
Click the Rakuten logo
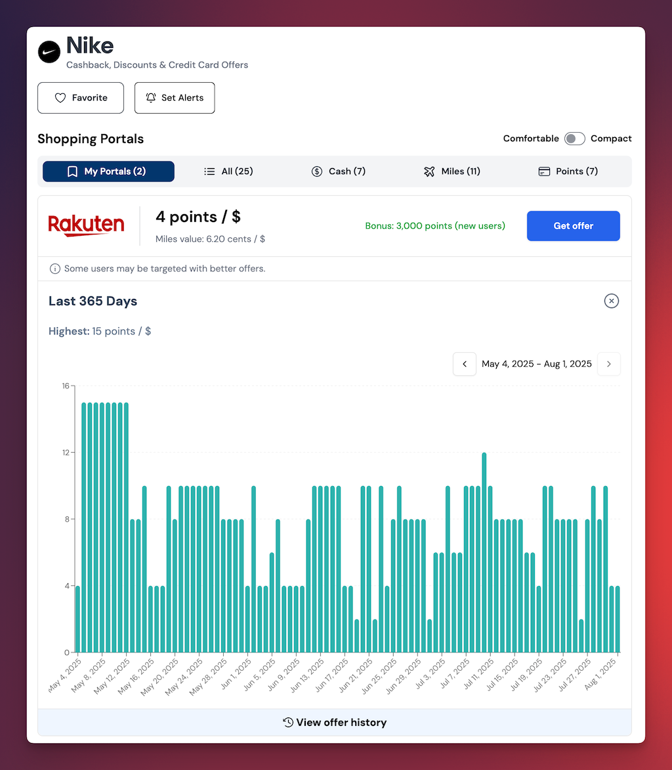coord(87,225)
